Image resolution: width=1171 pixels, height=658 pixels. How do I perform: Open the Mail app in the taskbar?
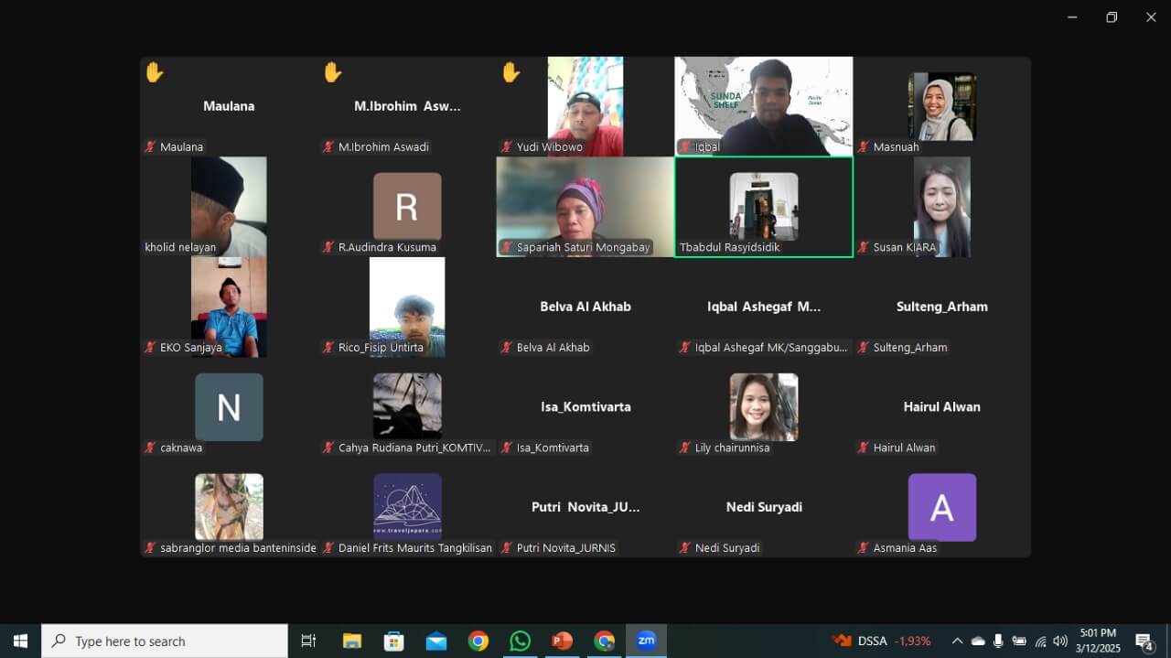[436, 641]
